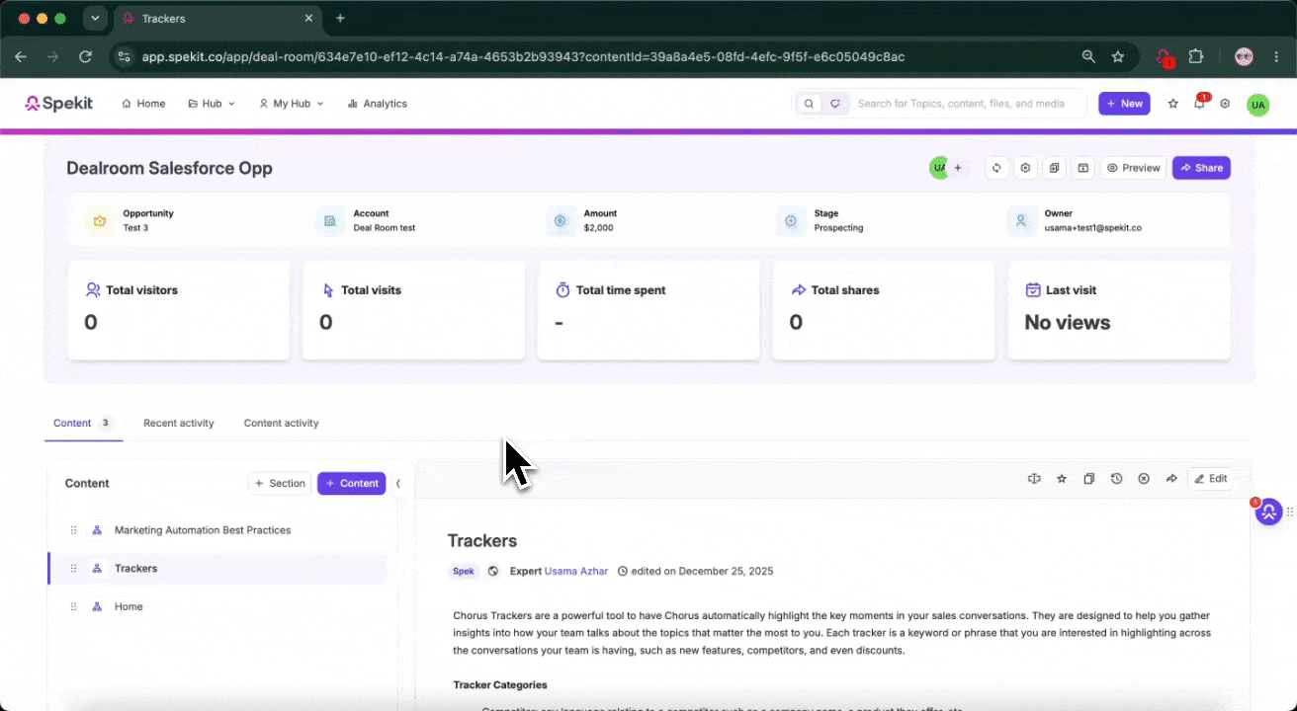Viewport: 1297px width, 711px height.
Task: Click the purple Add Content button
Action: click(351, 484)
